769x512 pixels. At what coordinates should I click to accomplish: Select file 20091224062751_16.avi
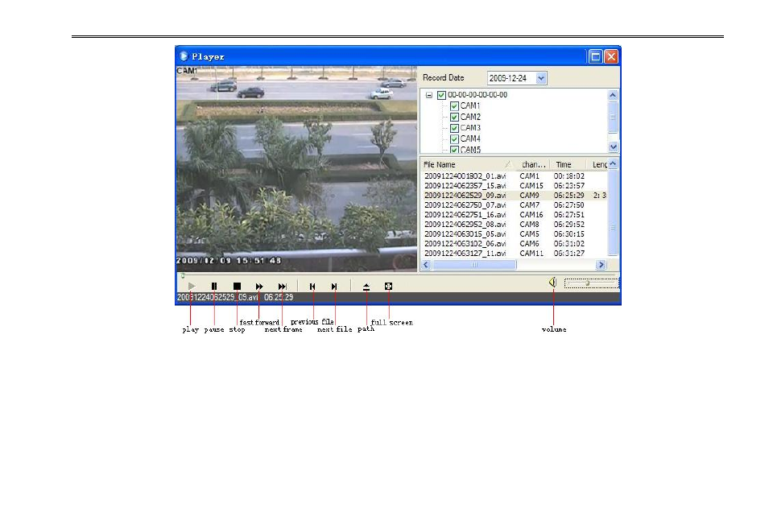[465, 215]
